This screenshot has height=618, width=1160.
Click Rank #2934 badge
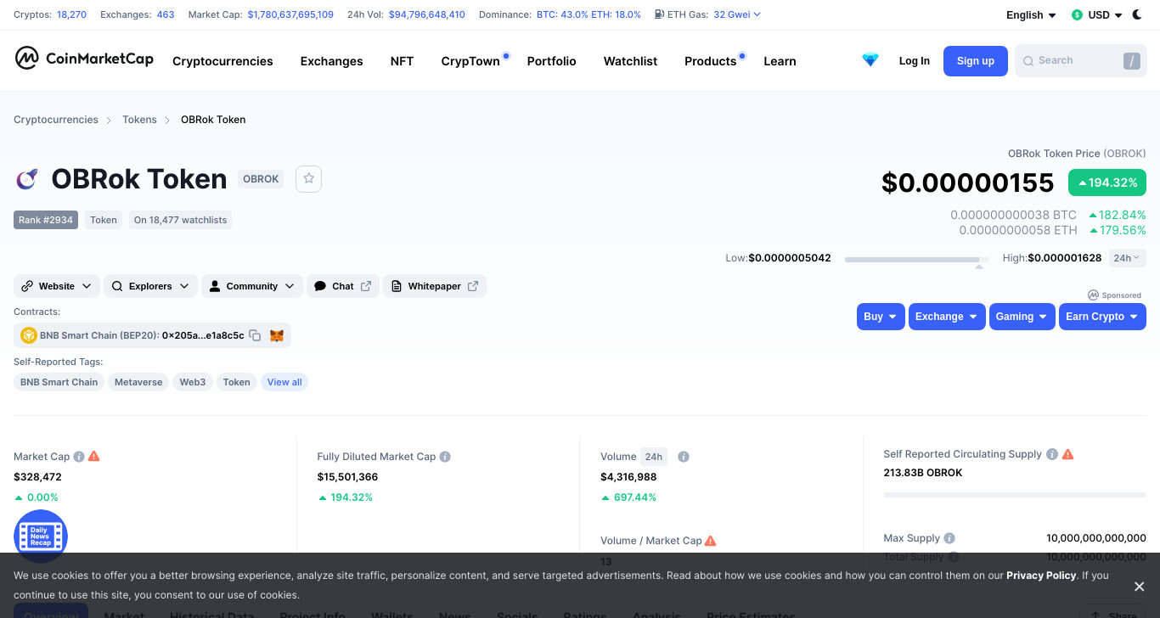(46, 220)
